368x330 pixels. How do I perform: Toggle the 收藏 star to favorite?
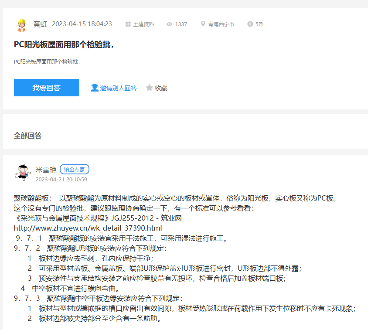pos(150,88)
